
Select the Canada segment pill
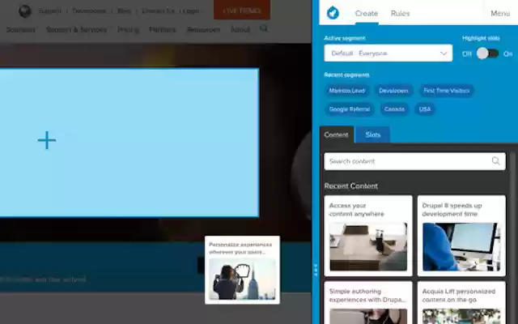click(394, 109)
